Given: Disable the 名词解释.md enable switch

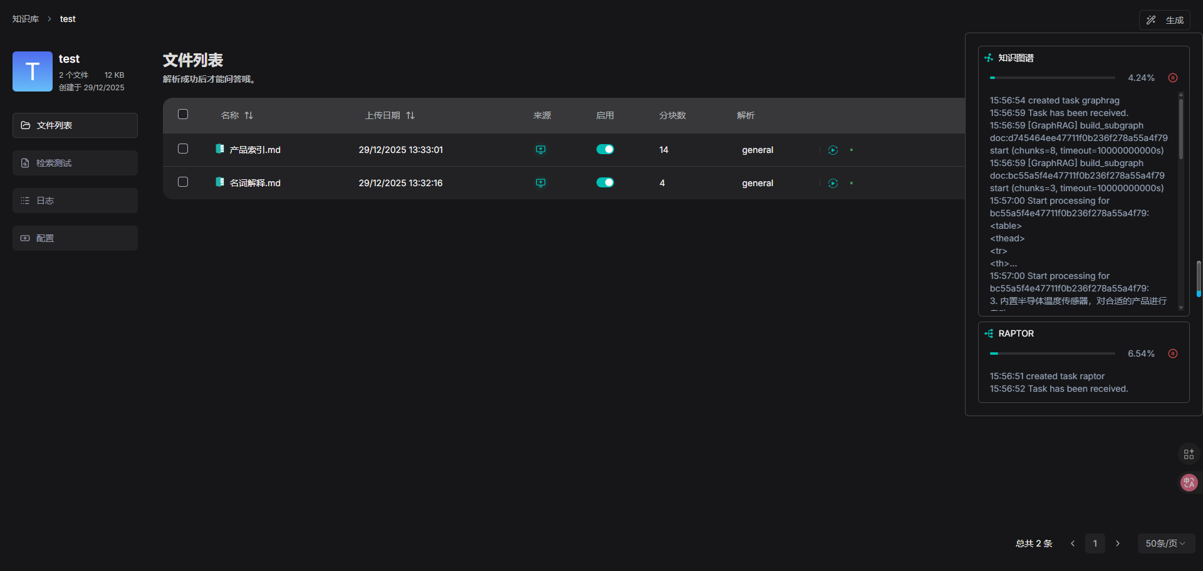Looking at the screenshot, I should coord(605,182).
